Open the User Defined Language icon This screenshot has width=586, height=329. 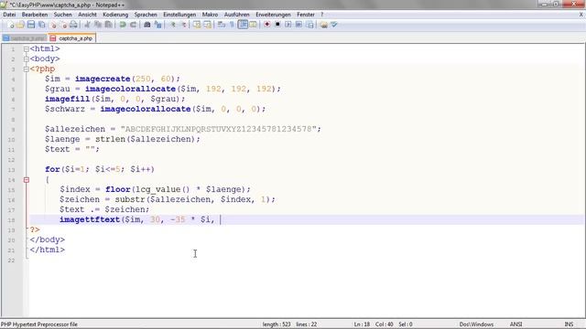(253, 25)
